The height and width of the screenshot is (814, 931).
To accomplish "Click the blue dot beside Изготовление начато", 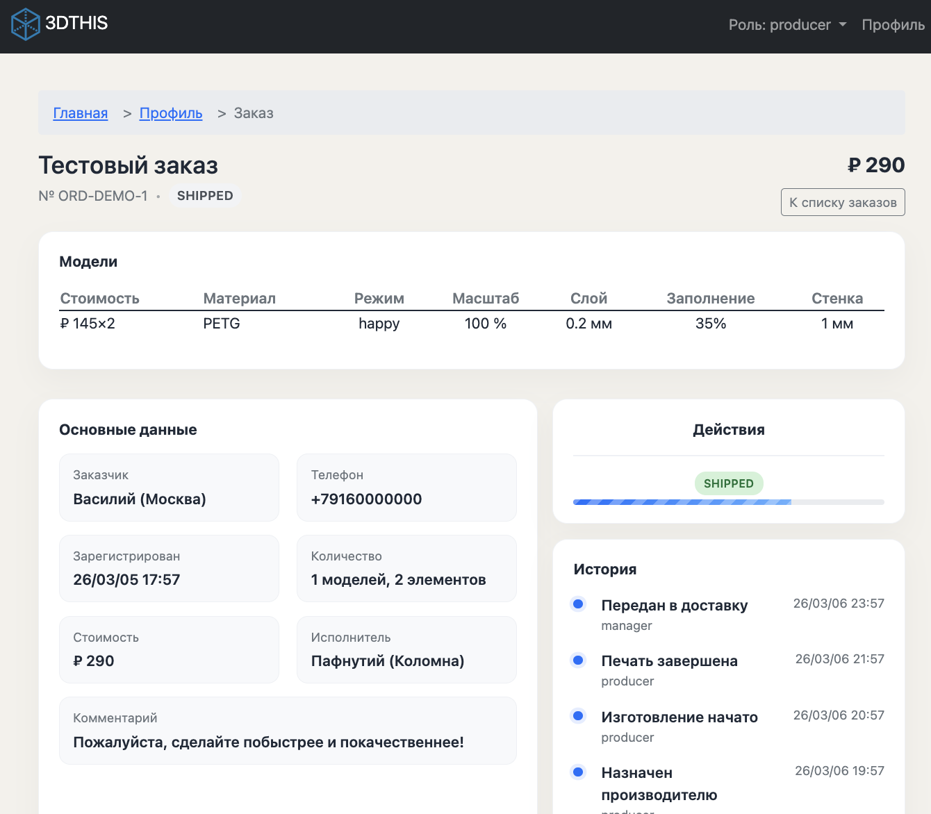I will (x=578, y=715).
